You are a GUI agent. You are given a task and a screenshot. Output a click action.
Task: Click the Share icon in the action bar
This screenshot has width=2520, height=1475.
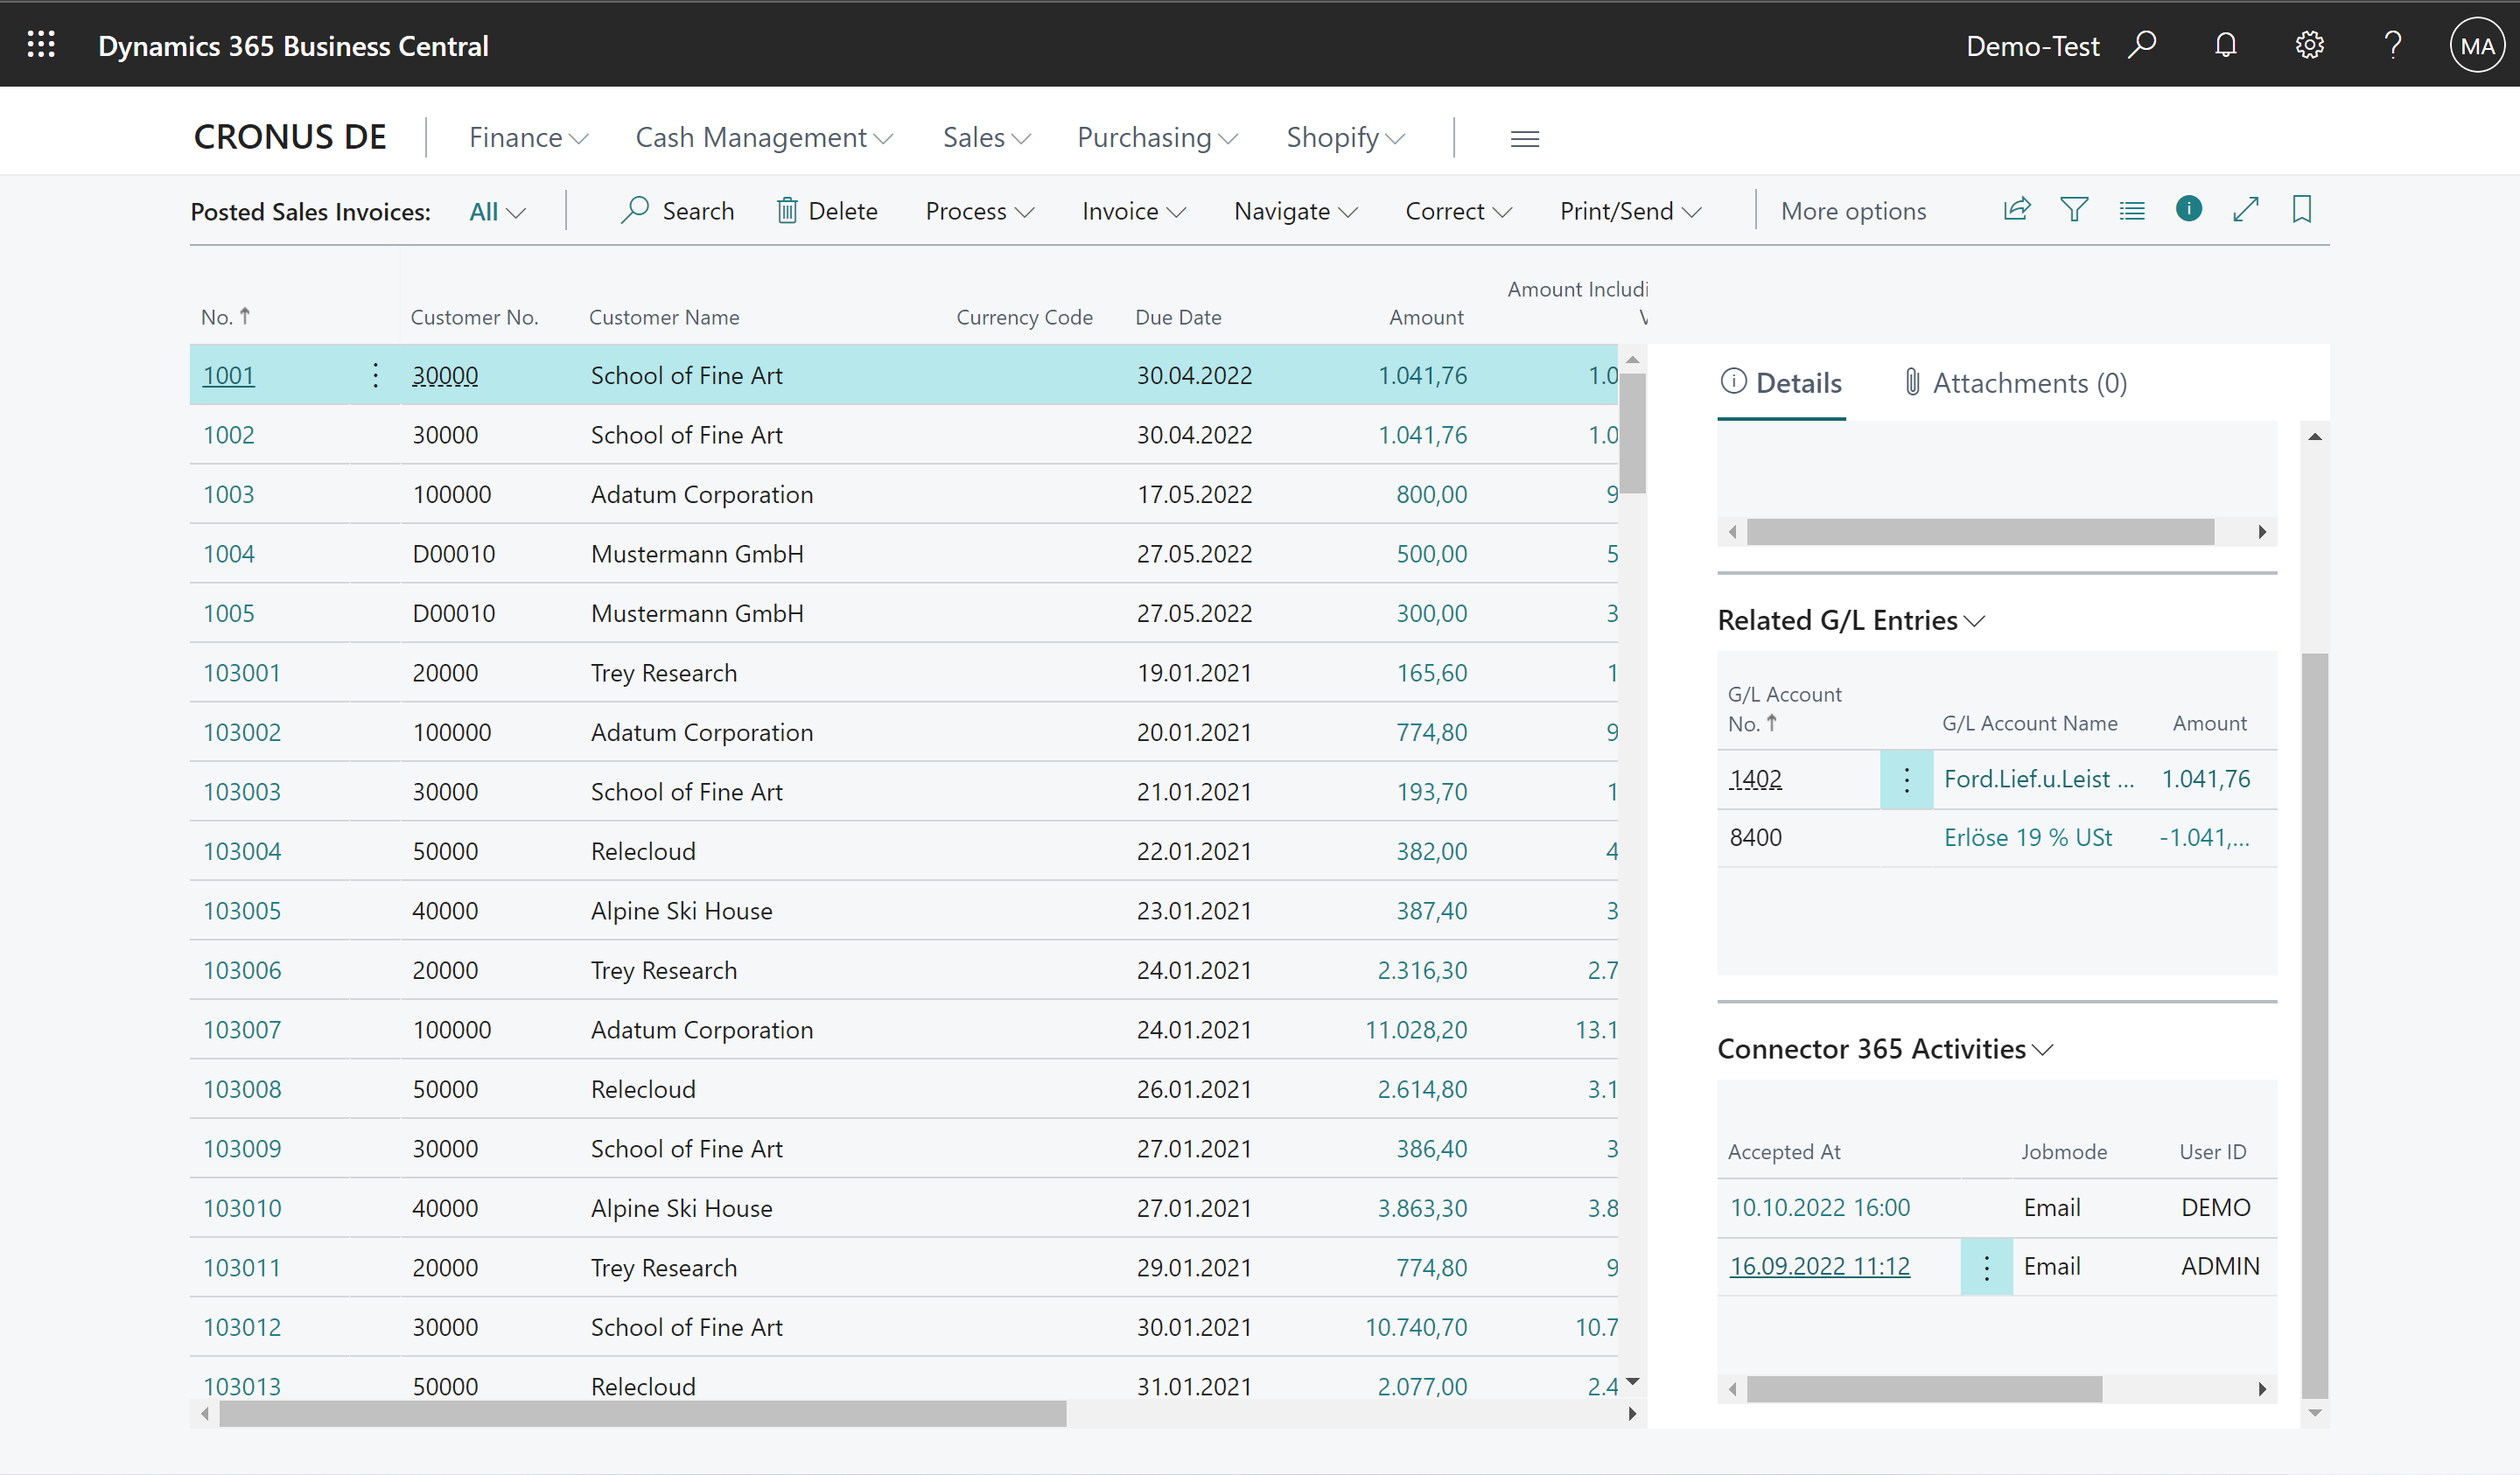pyautogui.click(x=2017, y=209)
